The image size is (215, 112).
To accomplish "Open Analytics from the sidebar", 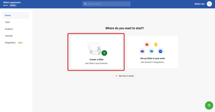I will pyautogui.click(x=9, y=29).
